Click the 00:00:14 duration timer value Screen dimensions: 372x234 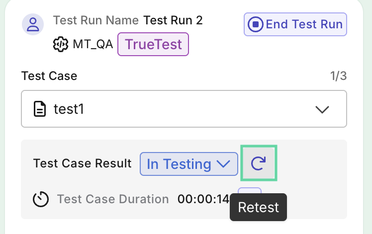pyautogui.click(x=203, y=199)
